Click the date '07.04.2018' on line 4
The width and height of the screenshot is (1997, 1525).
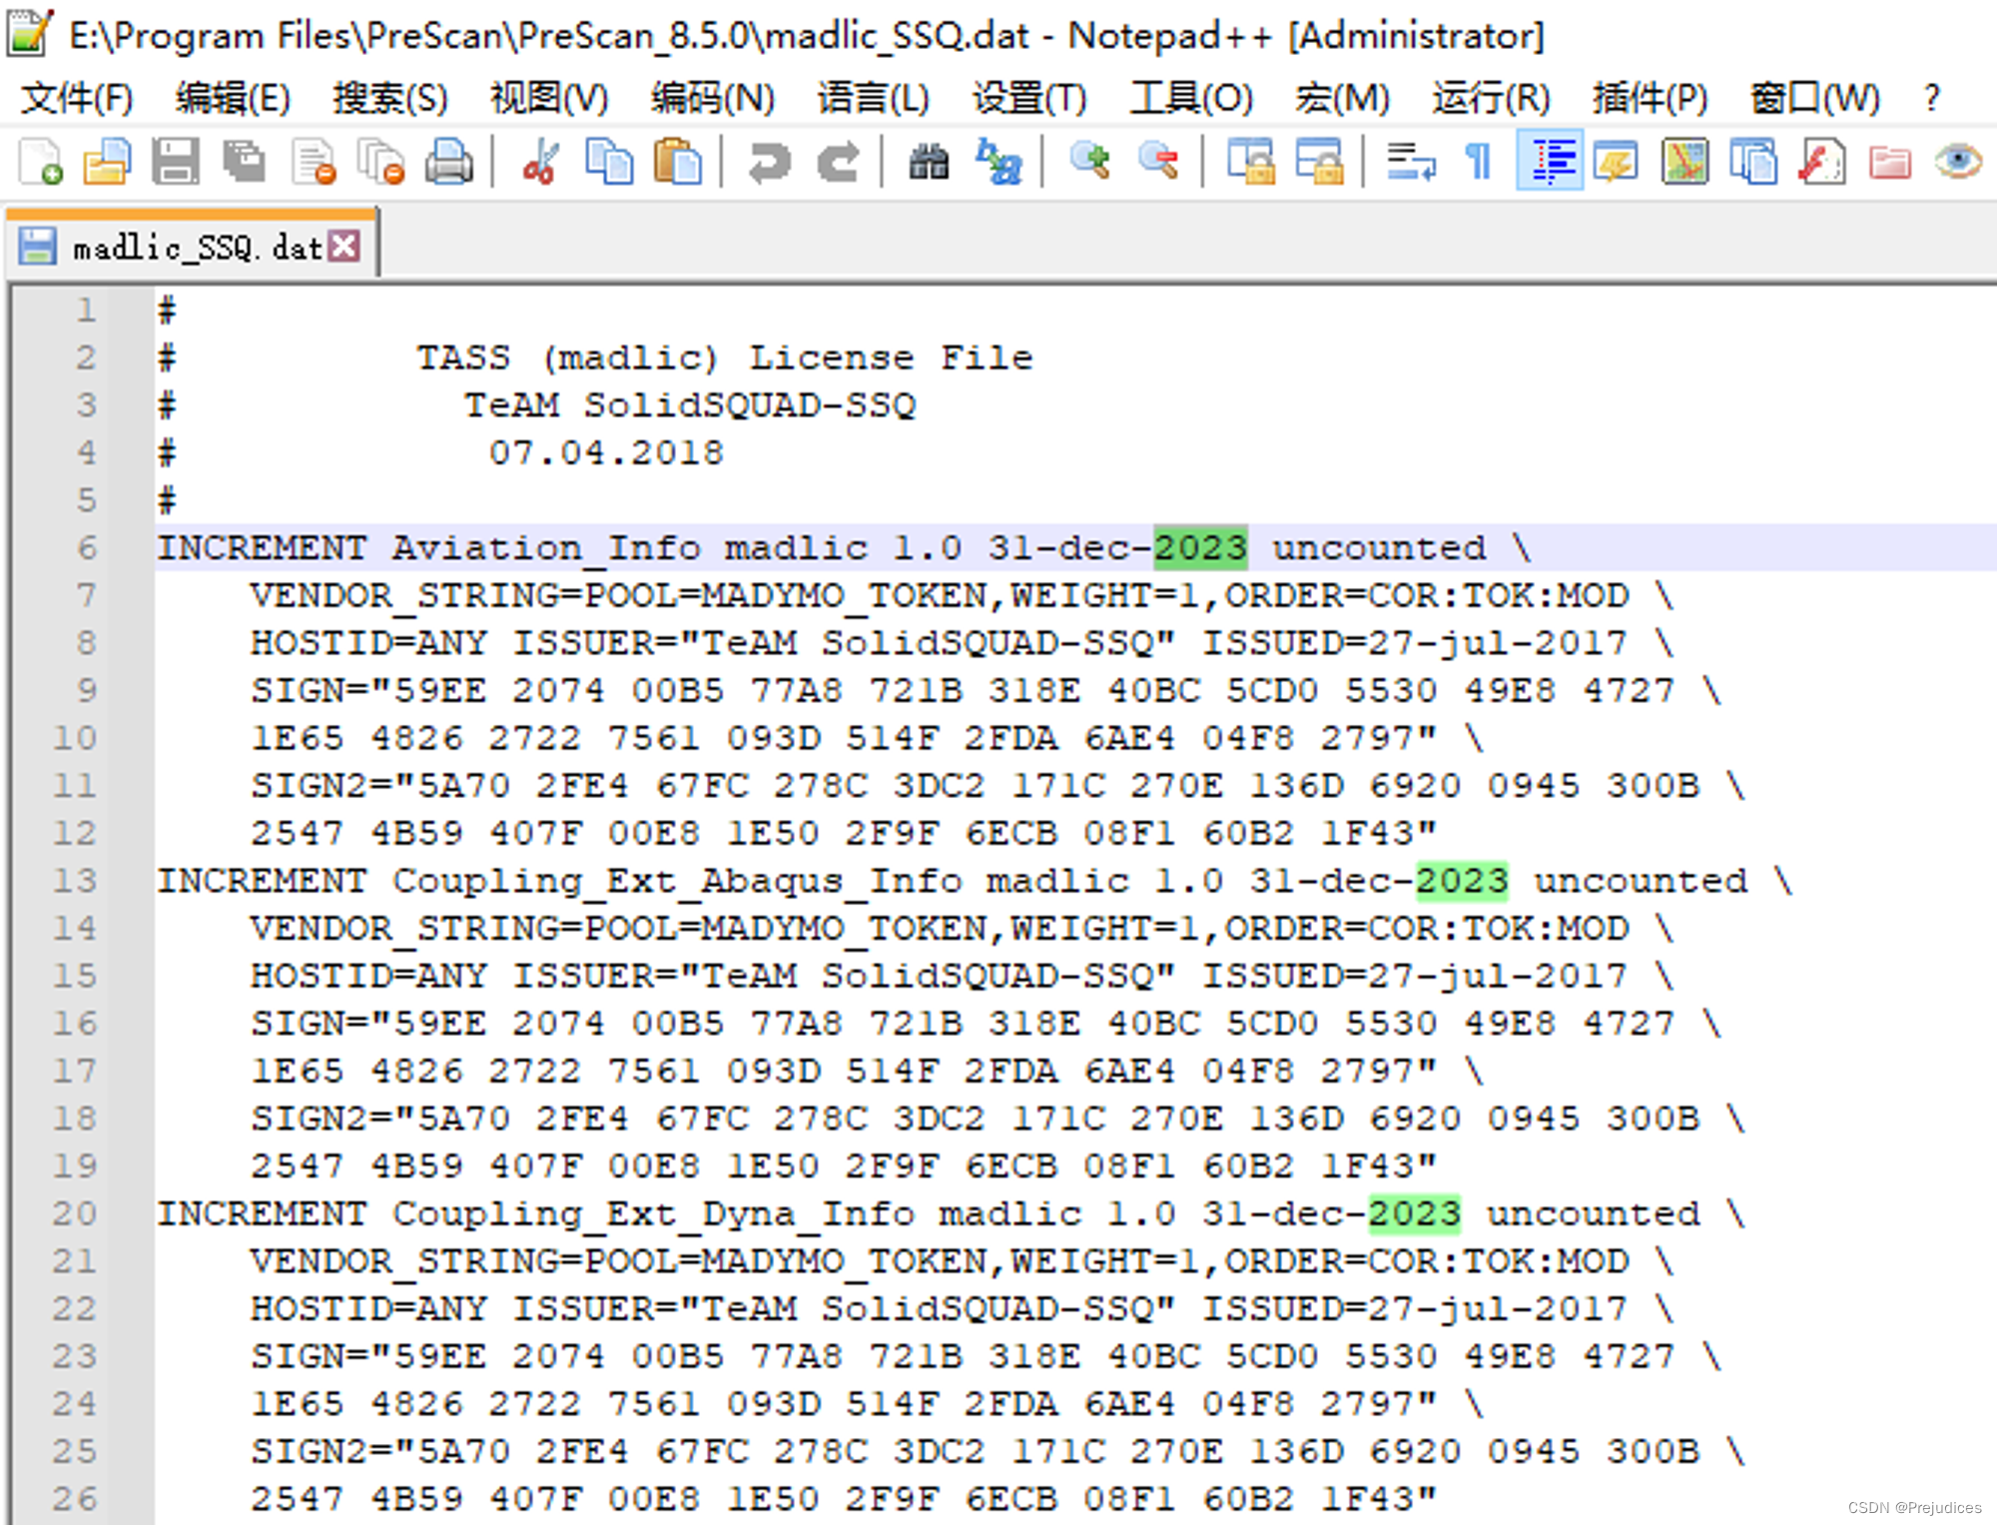pyautogui.click(x=606, y=452)
